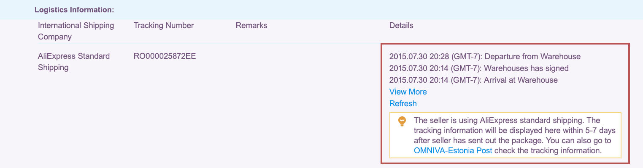Click the Logistics Information heading

[x=74, y=9]
